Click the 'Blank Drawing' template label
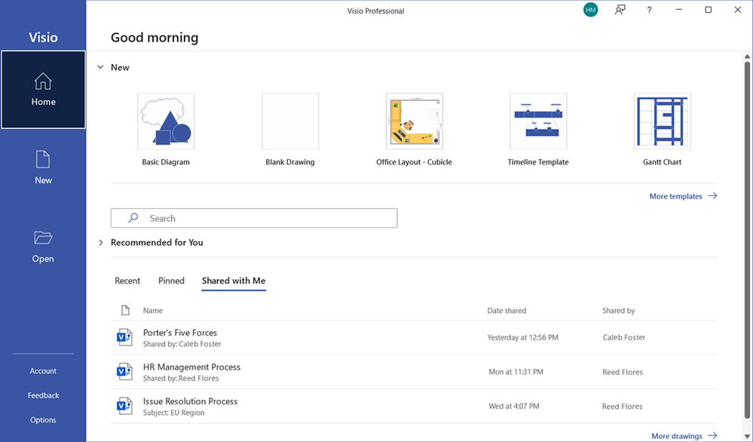 pyautogui.click(x=290, y=162)
